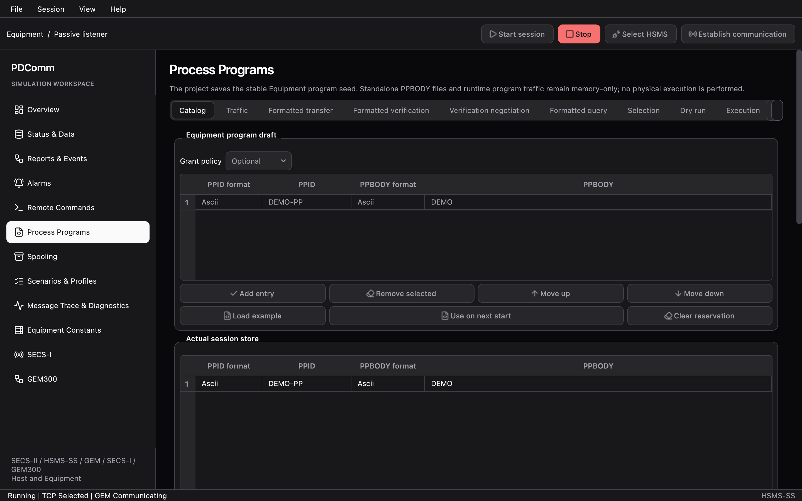Image resolution: width=802 pixels, height=501 pixels.
Task: Open the Grant policy dropdown
Action: click(258, 161)
